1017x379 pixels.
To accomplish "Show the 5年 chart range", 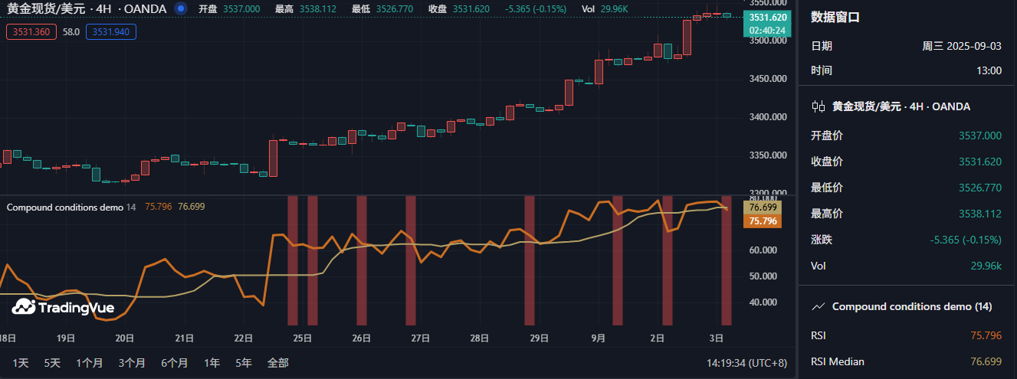I will pos(243,363).
